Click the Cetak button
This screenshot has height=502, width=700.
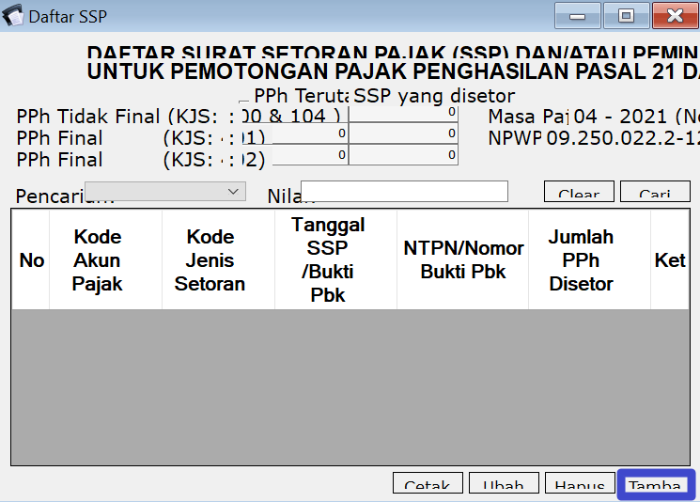(428, 484)
